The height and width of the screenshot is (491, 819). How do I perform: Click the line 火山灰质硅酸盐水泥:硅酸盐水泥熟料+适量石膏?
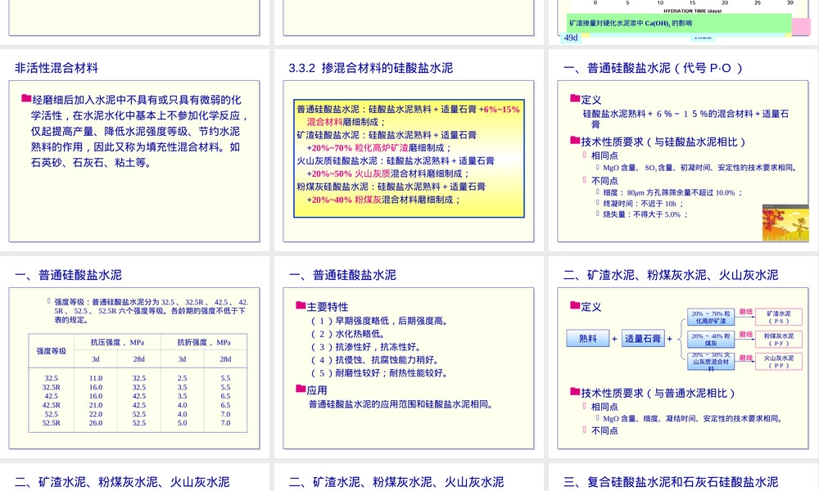click(396, 160)
